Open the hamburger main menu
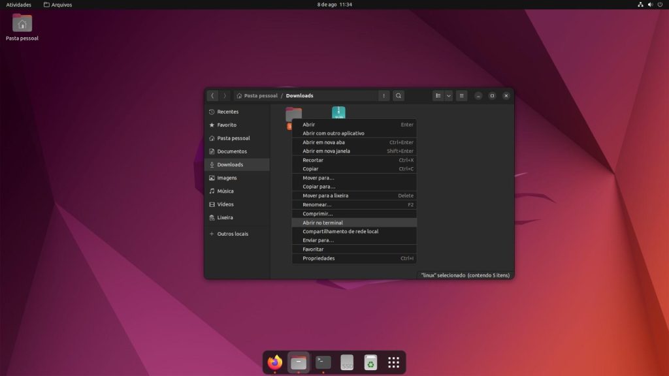669x376 pixels. (x=462, y=95)
